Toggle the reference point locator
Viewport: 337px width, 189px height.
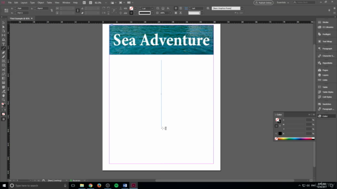pos(6,10)
